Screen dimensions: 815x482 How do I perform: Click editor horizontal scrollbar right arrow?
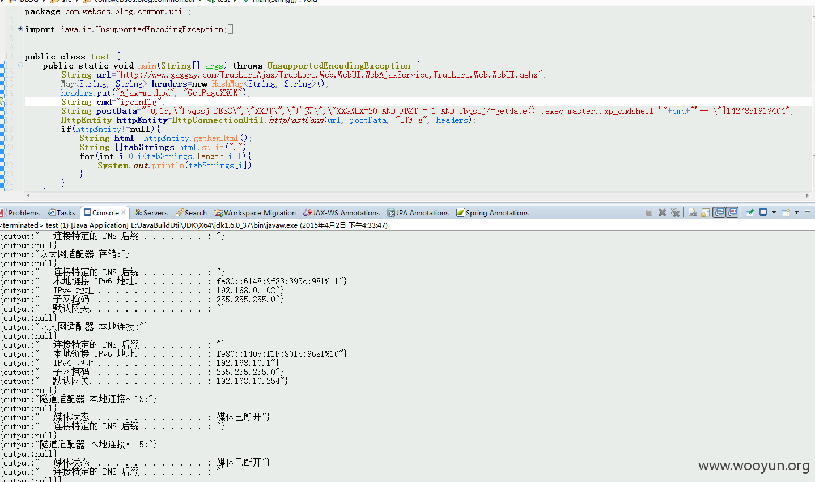point(808,195)
